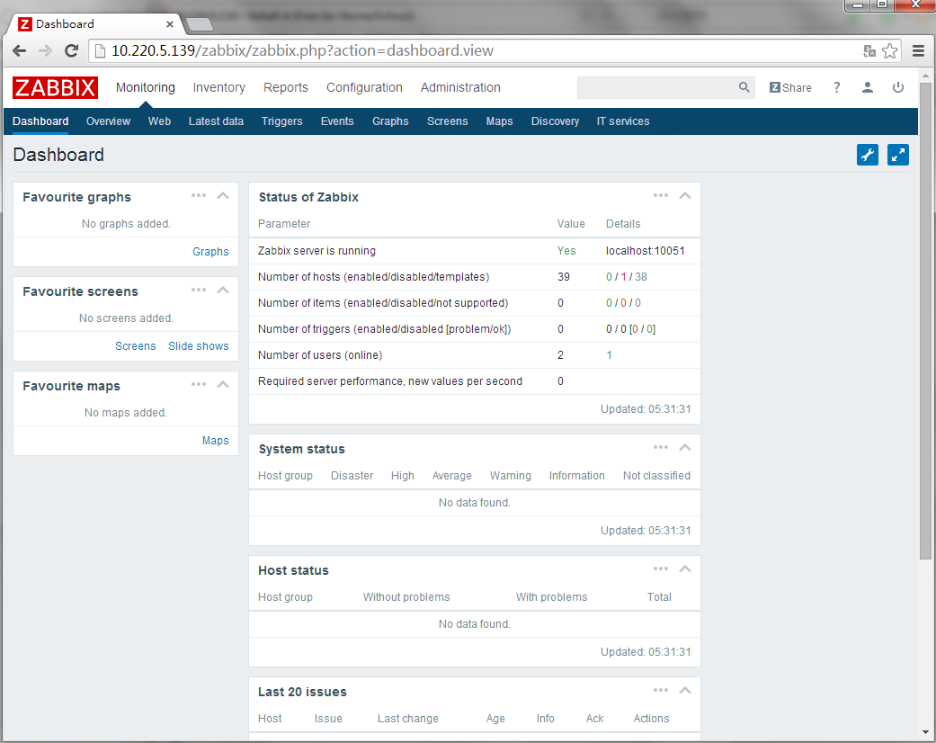Open the Latest data submenu
The height and width of the screenshot is (743, 936).
[216, 121]
